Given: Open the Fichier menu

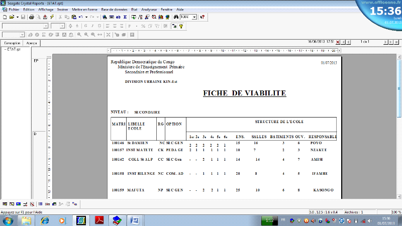Looking at the screenshot, I should (15, 10).
